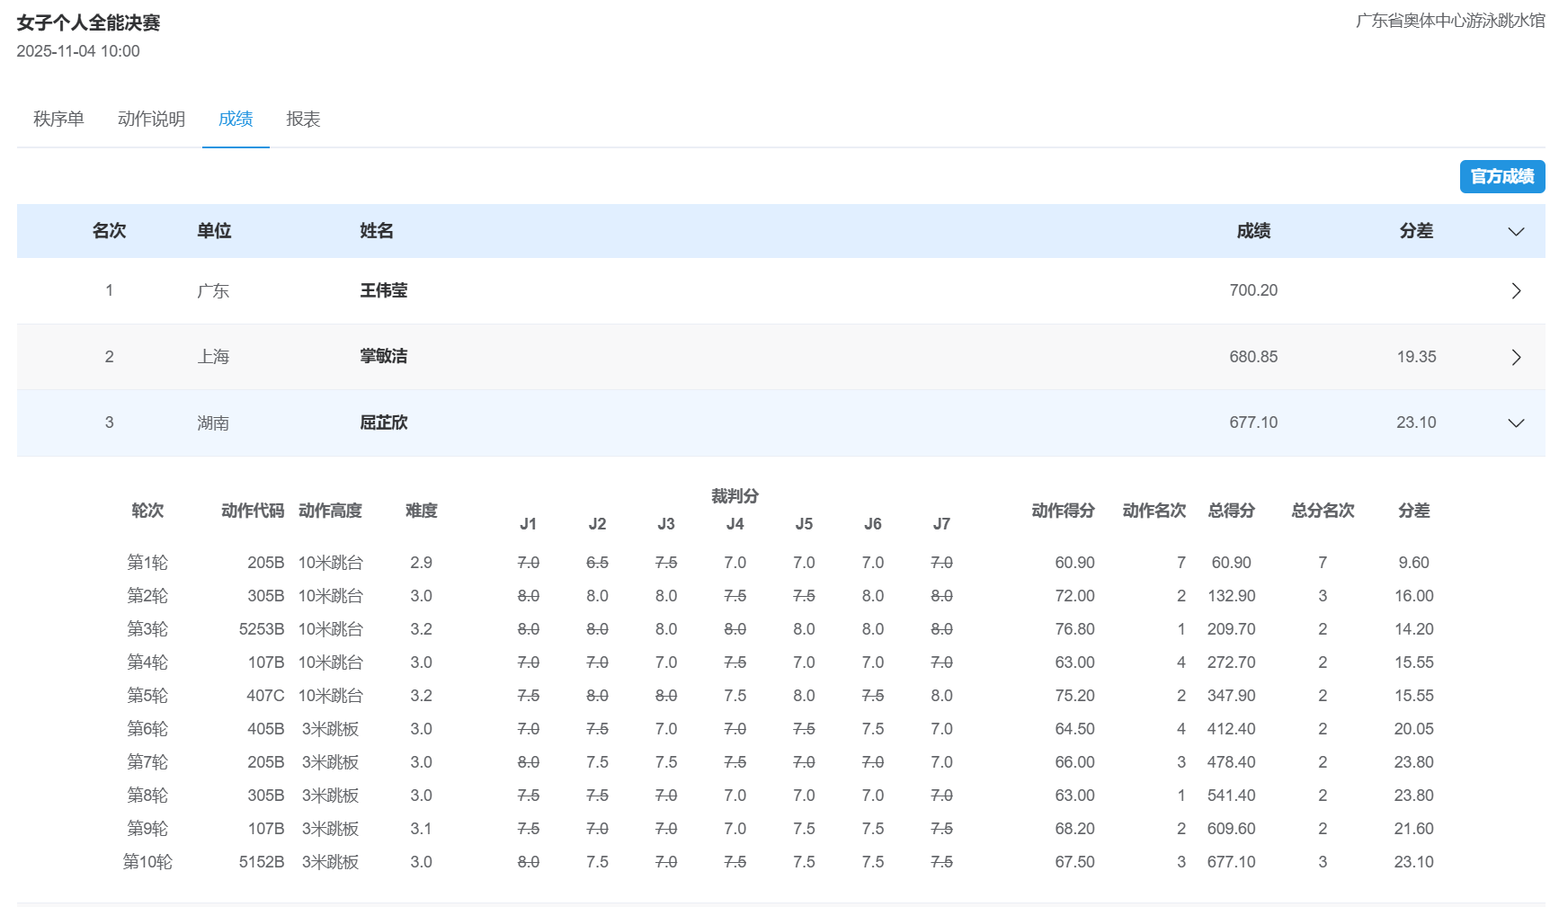The image size is (1559, 907).
Task: Switch to the 秩序单 tab
Action: tap(58, 119)
